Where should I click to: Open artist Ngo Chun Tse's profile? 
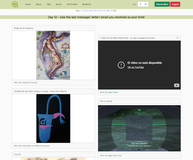(115, 155)
